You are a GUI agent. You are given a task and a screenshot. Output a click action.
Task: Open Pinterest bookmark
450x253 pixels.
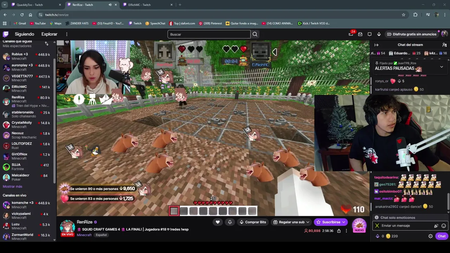click(210, 23)
